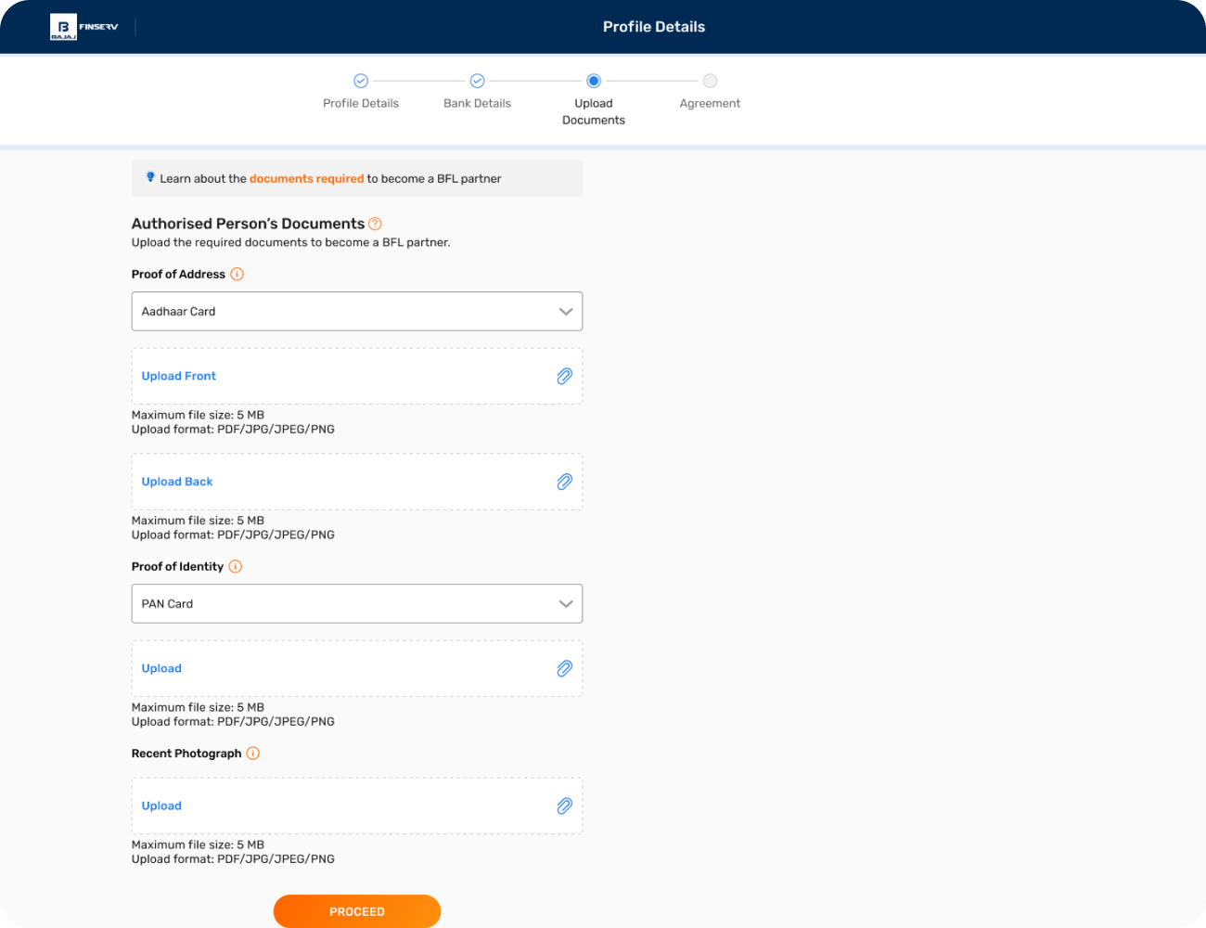Click the Recent Photograph paperclip icon
Screen dimensions: 1206x928
(x=564, y=806)
